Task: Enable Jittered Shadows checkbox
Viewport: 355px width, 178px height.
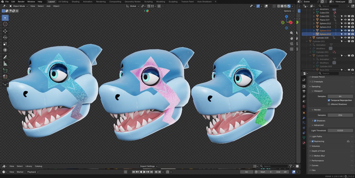Action: click(329, 104)
